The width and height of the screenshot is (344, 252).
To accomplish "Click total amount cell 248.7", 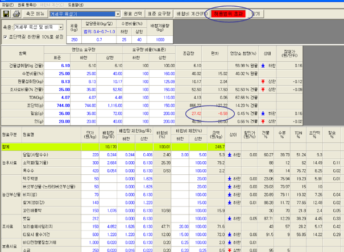I will (216, 147).
